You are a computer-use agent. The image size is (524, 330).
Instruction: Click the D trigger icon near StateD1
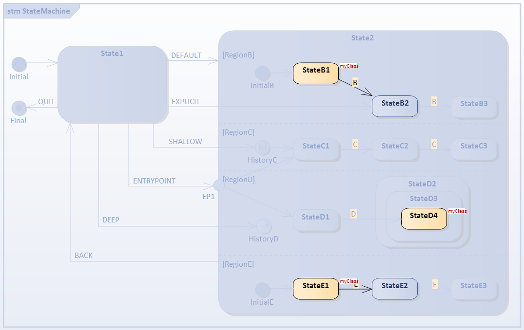[353, 214]
